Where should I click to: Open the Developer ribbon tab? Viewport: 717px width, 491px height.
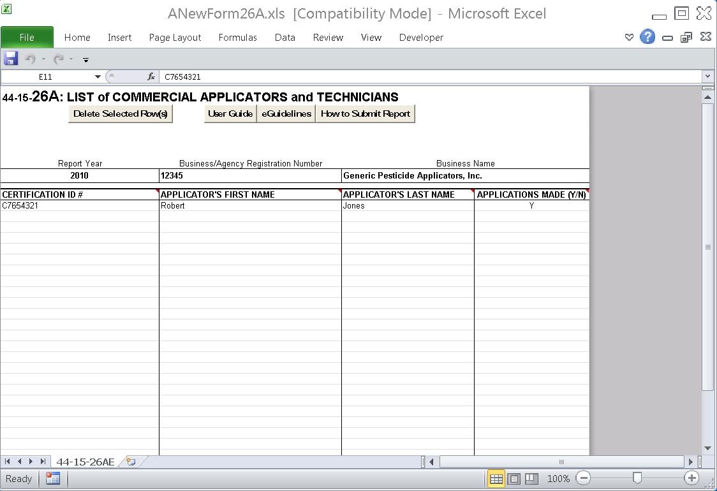420,38
